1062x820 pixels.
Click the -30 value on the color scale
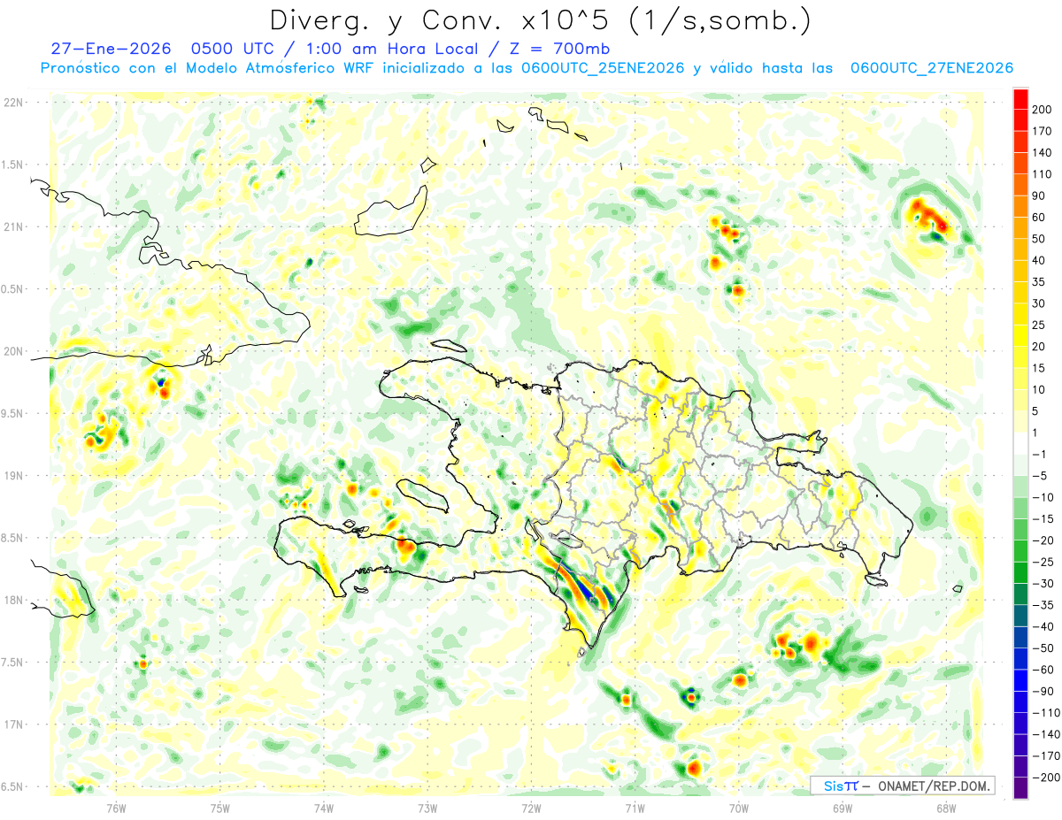coord(1043,584)
